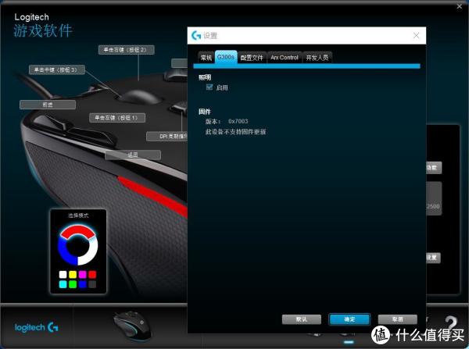Switch to the 常规 tab
This screenshot has height=349, width=469.
click(x=206, y=57)
